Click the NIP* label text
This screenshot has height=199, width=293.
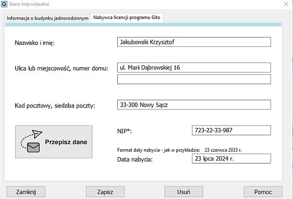point(125,131)
